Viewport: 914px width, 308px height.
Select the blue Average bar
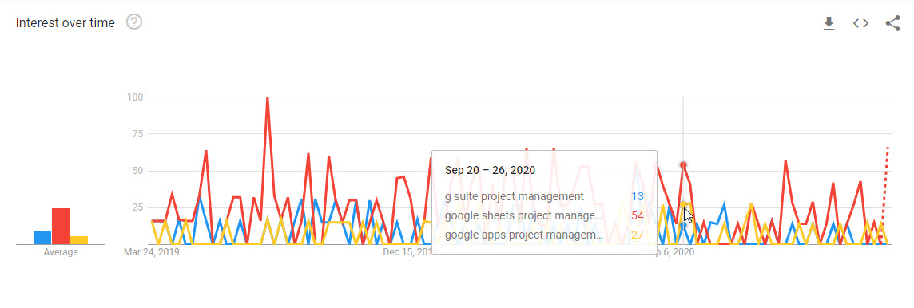tap(42, 238)
